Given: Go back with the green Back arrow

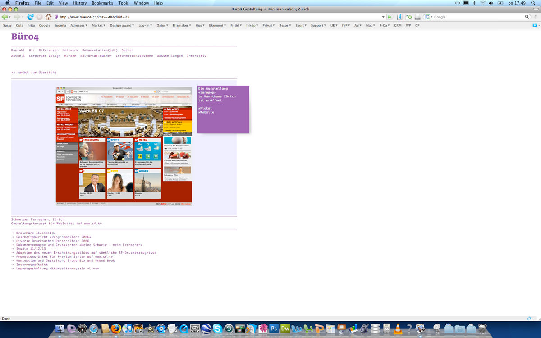Looking at the screenshot, I should point(5,17).
